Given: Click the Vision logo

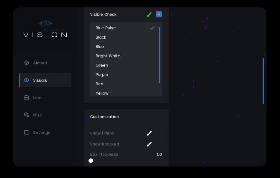Looking at the screenshot, I should point(45,29).
